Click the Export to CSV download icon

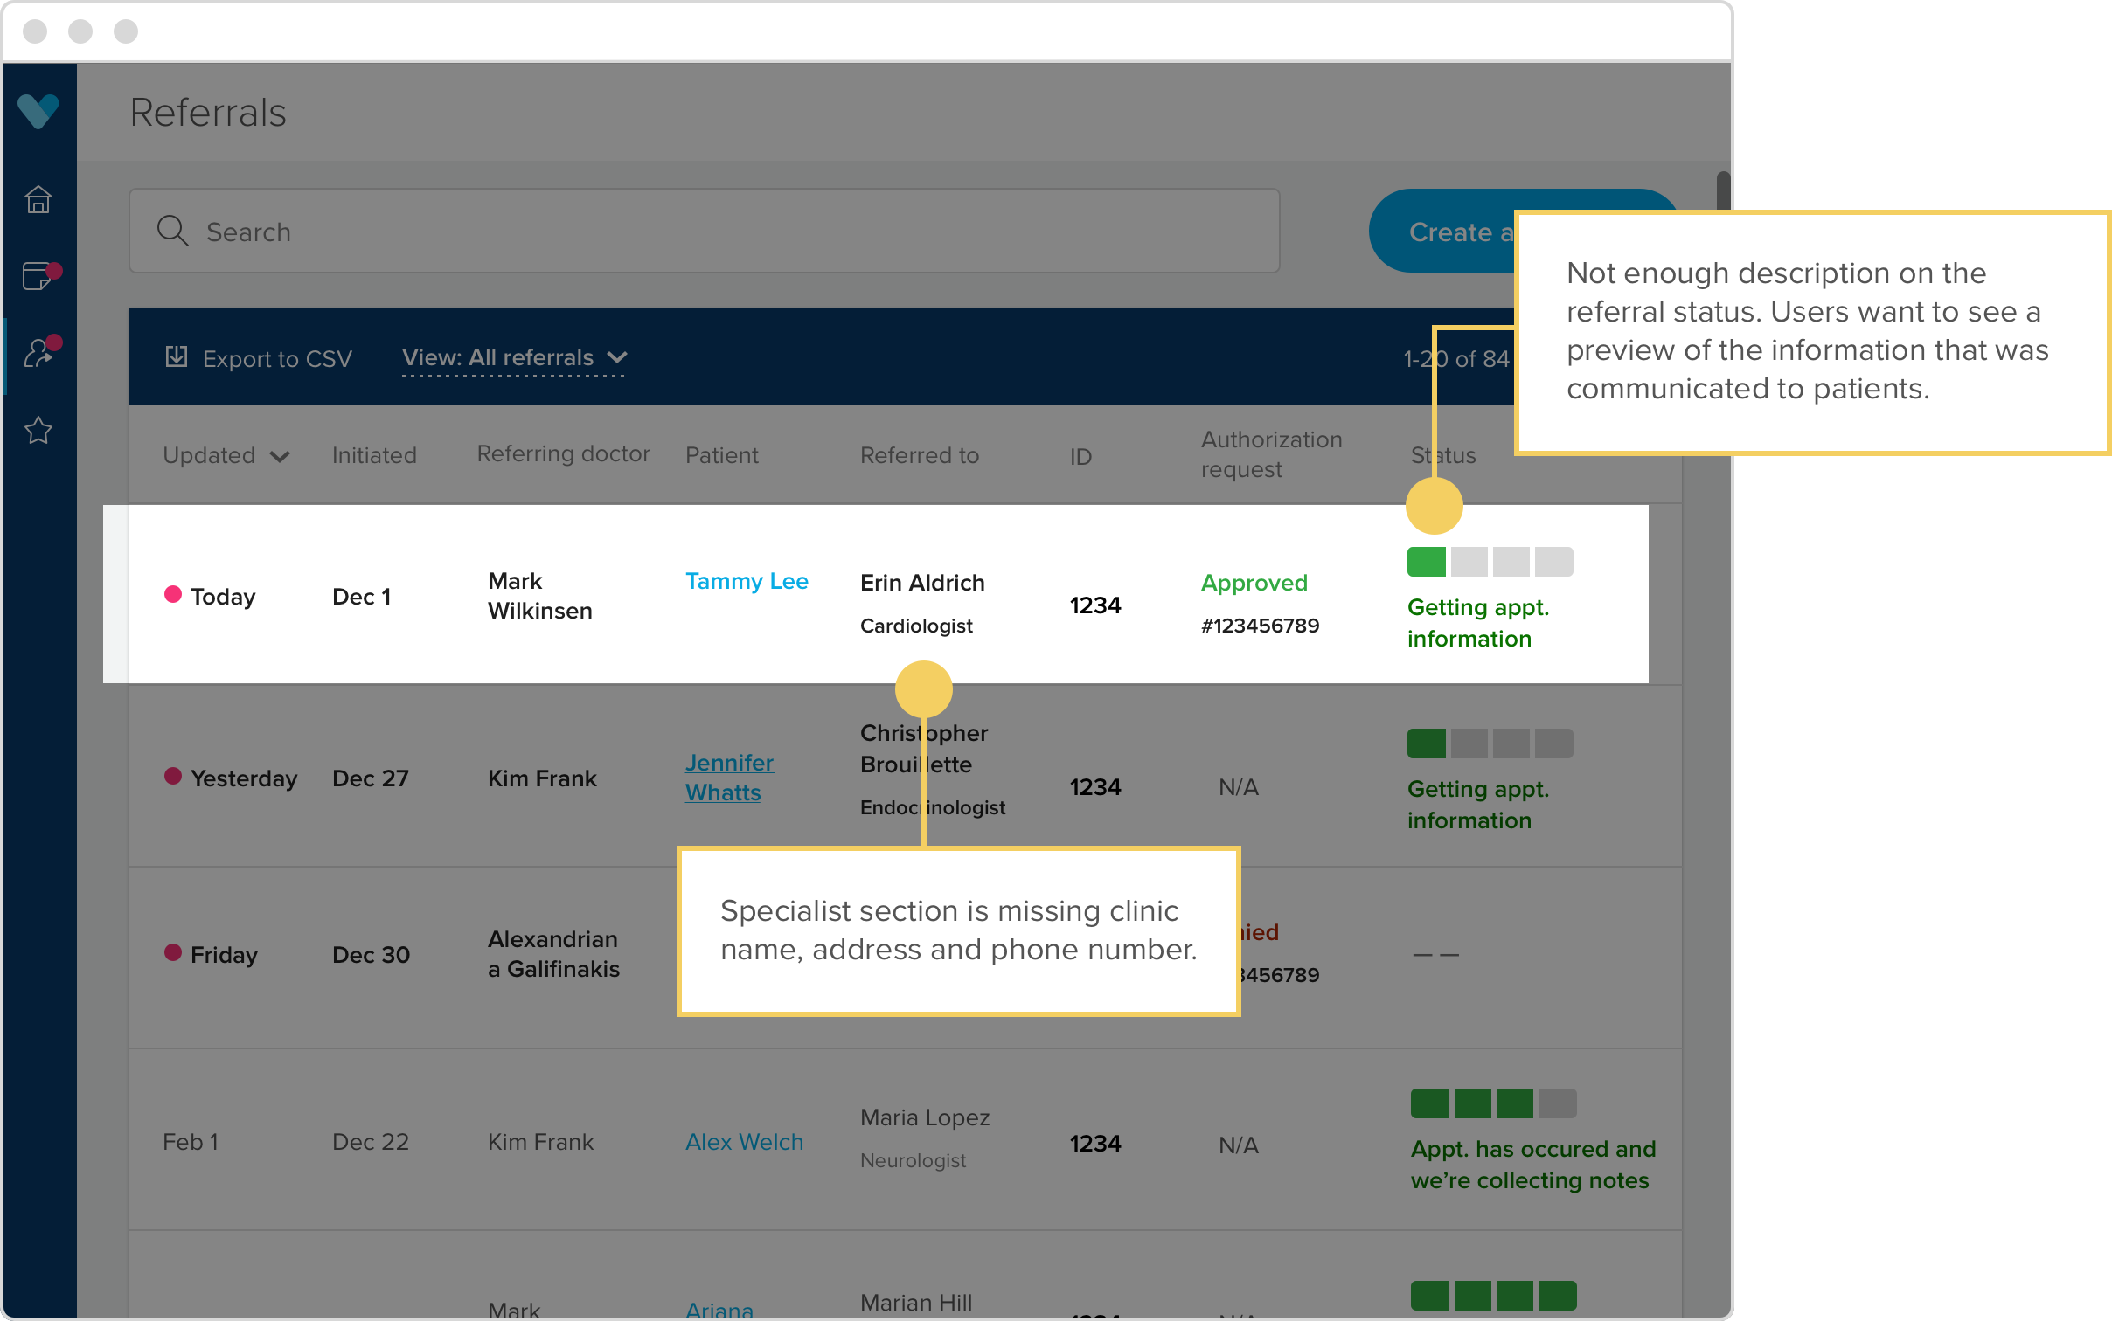tap(177, 357)
